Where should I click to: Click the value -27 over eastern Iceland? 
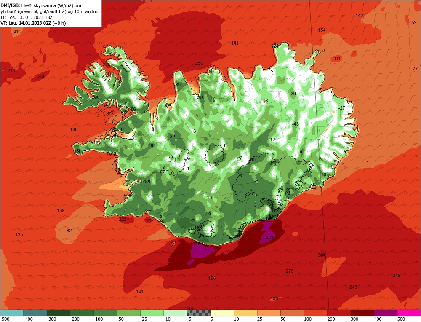(341, 108)
